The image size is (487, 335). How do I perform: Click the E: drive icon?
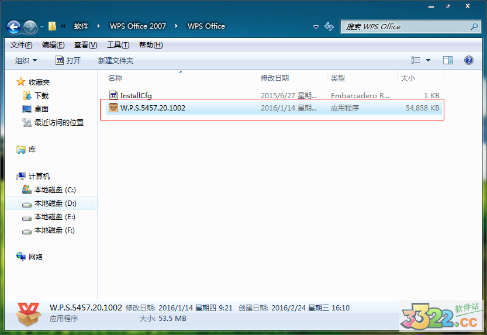click(27, 217)
